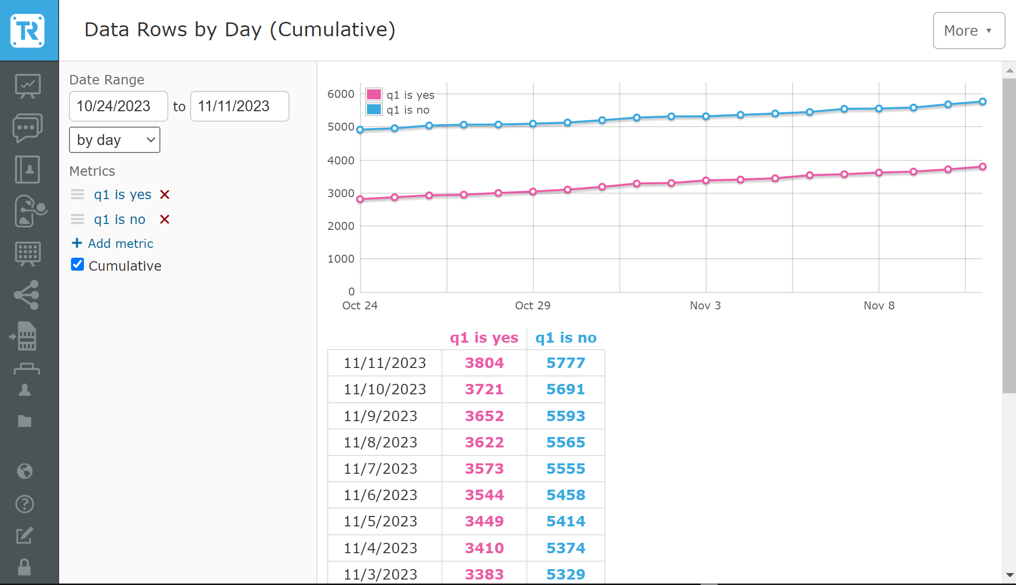
Task: Open the data grid panel icon
Action: tap(28, 253)
